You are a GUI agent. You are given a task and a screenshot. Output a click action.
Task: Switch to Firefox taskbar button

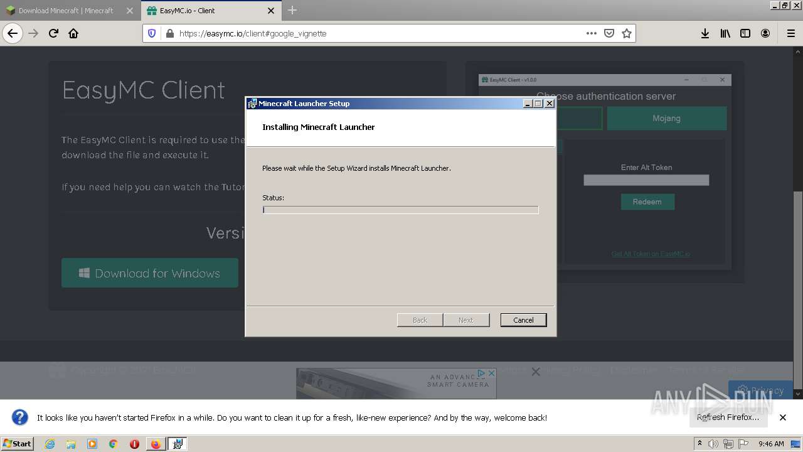156,444
